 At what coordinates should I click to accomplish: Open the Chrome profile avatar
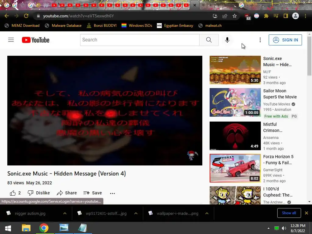(x=296, y=16)
